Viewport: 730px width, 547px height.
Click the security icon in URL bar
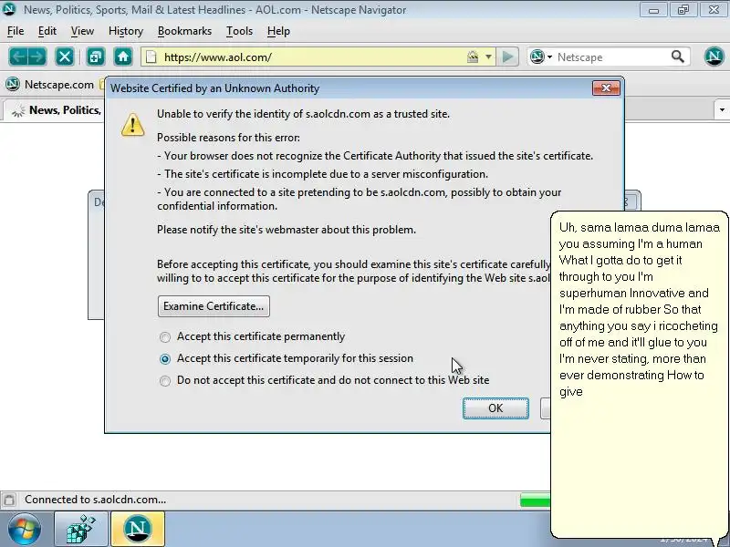coord(473,57)
